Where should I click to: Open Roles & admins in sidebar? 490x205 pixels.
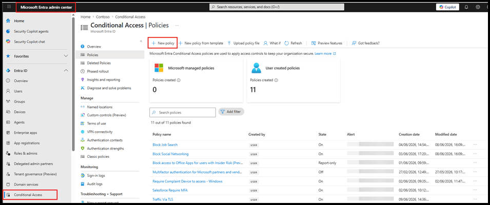click(25, 154)
